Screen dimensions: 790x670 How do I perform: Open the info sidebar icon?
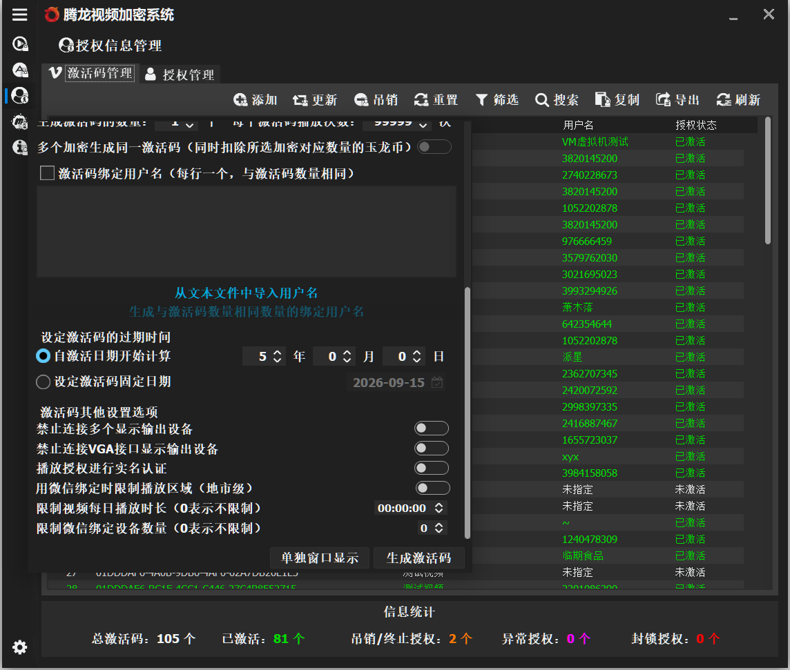pyautogui.click(x=19, y=147)
